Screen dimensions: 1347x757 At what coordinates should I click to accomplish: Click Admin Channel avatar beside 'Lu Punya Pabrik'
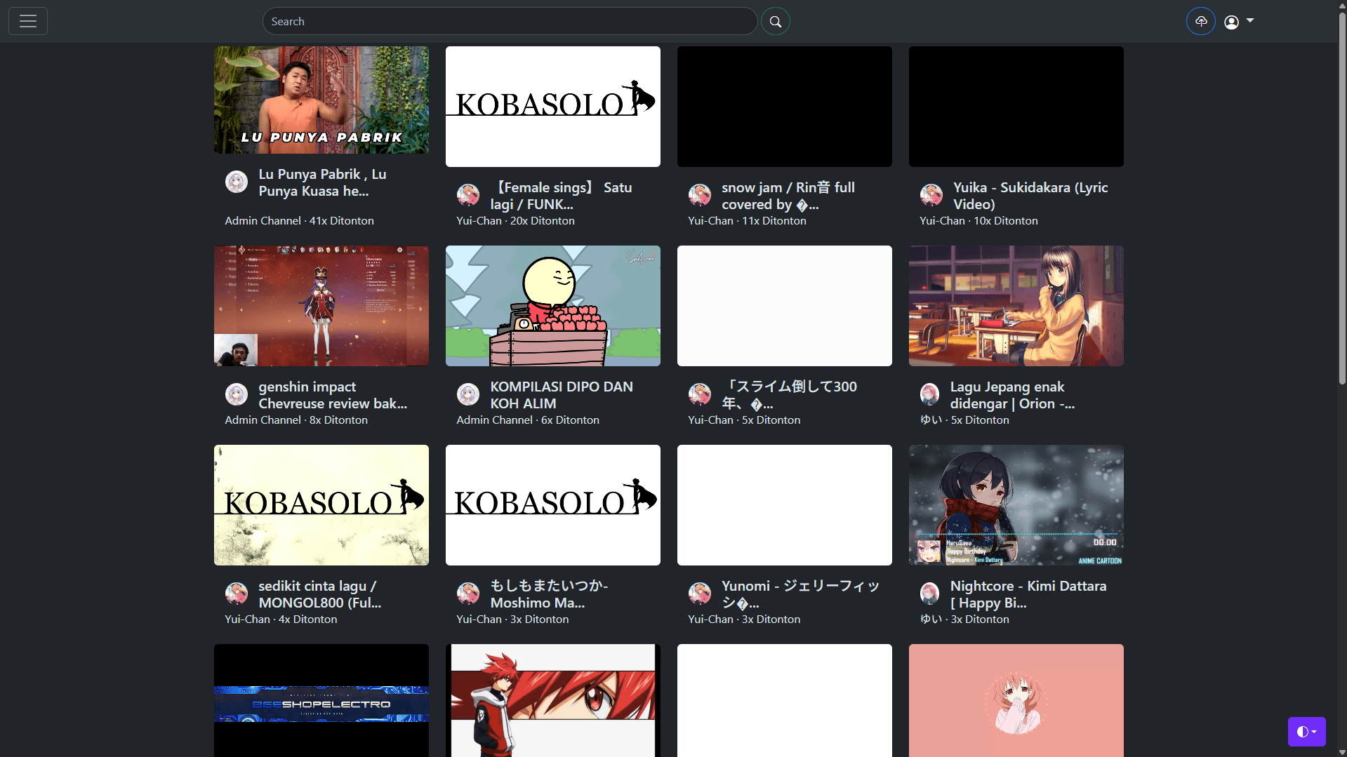[x=236, y=182]
